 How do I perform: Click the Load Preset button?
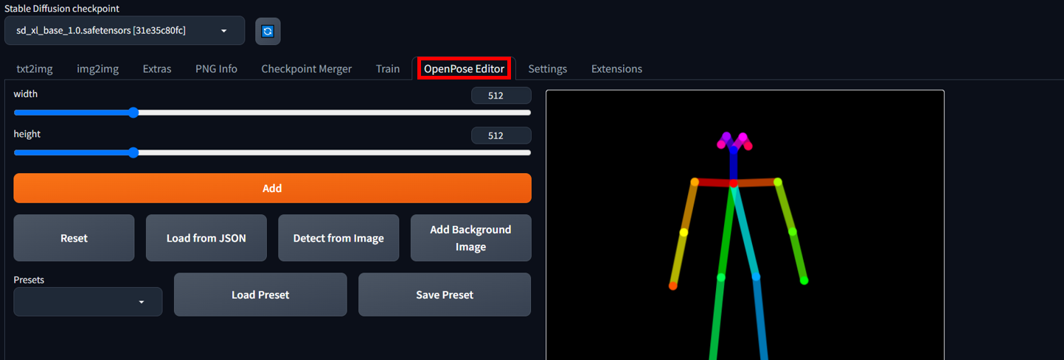point(260,294)
